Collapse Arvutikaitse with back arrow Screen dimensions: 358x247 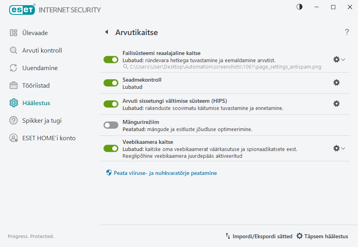click(x=106, y=32)
